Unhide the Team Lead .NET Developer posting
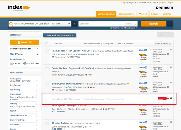 tap(171, 98)
